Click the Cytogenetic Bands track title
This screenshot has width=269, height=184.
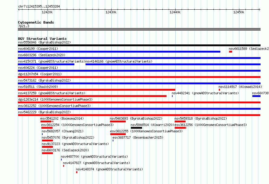pos(36,22)
